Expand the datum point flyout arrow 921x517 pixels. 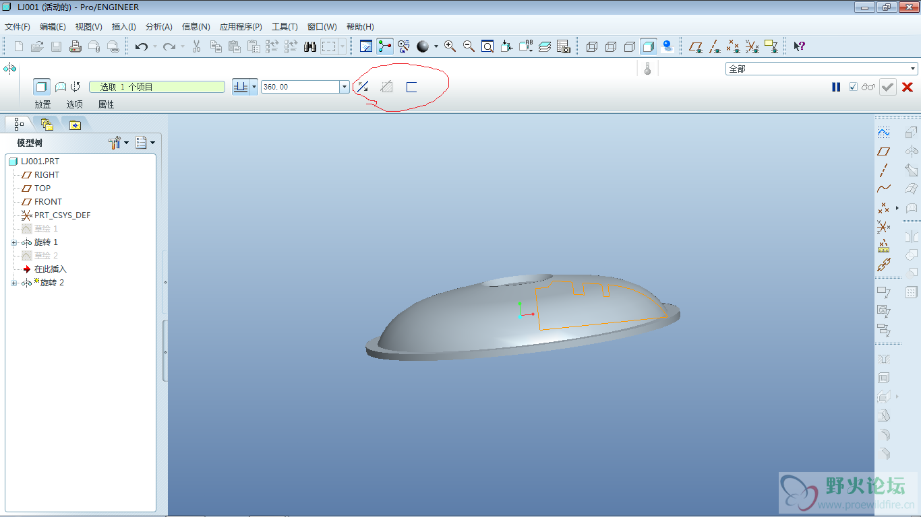(897, 208)
